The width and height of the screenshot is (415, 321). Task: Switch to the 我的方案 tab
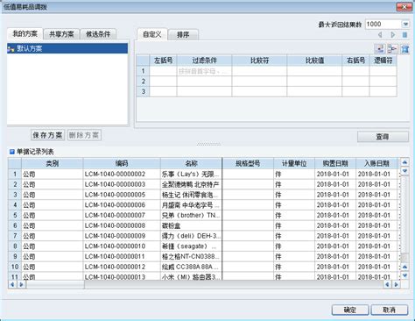[x=25, y=34]
